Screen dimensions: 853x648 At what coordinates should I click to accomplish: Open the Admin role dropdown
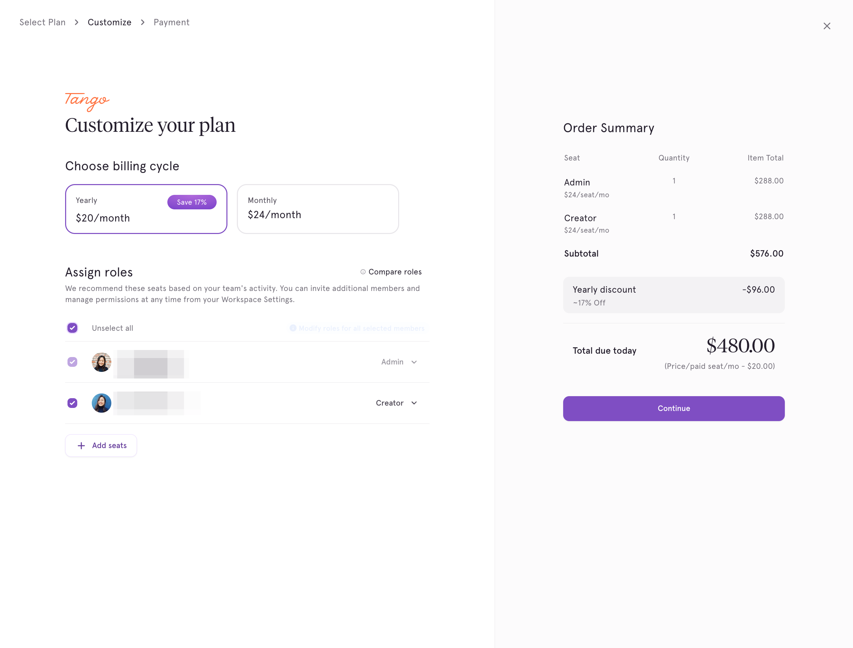click(x=399, y=362)
